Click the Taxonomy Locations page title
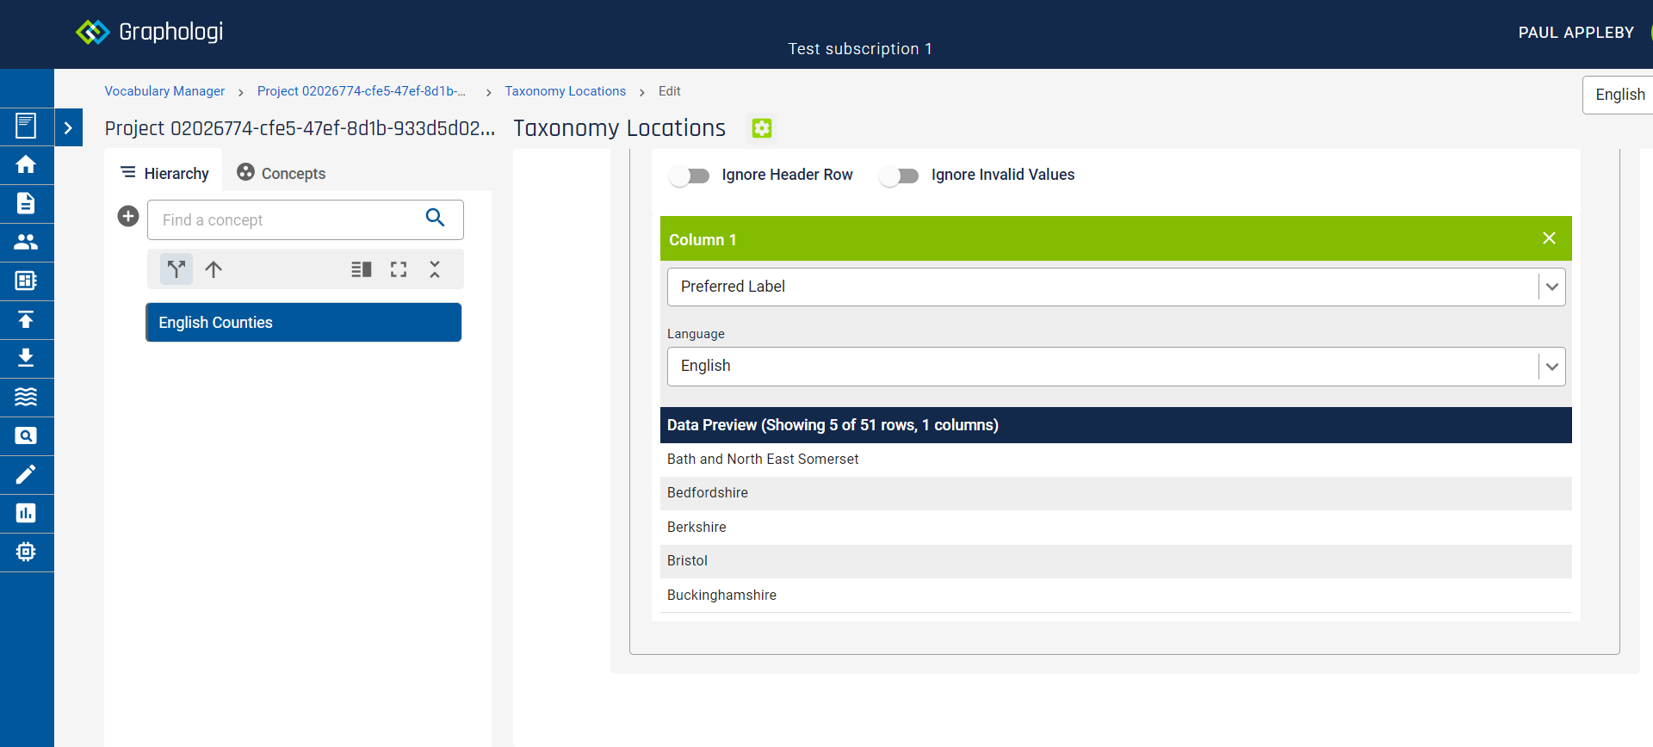This screenshot has width=1653, height=747. pyautogui.click(x=620, y=128)
